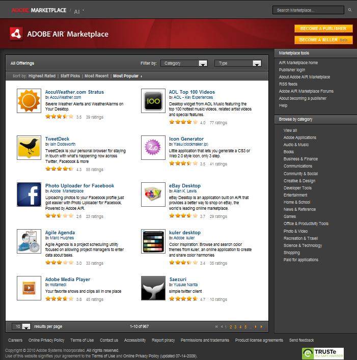Open the eBay Desktop box icon
The image size is (357, 360).
[x=153, y=195]
